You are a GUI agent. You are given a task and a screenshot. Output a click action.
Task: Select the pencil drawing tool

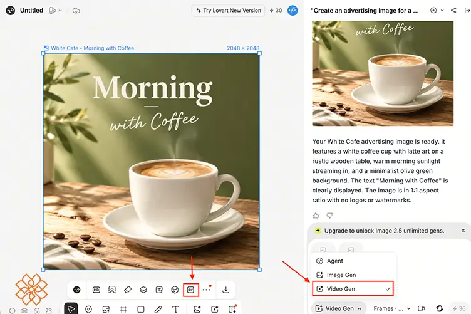pos(158,309)
